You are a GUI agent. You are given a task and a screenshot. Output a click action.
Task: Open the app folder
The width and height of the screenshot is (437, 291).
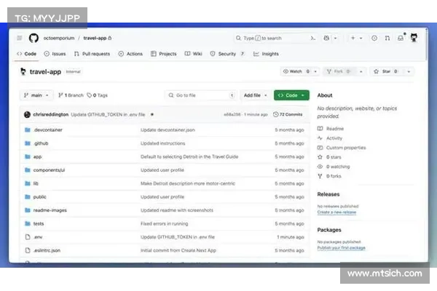[x=37, y=157]
